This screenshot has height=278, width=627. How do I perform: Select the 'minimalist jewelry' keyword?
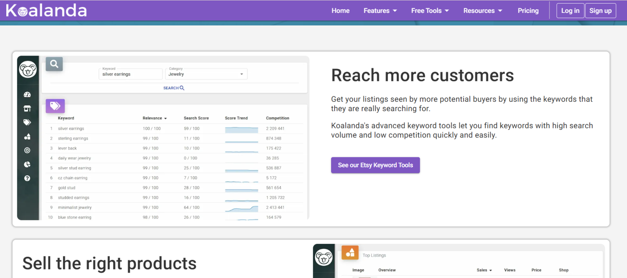[75, 208]
